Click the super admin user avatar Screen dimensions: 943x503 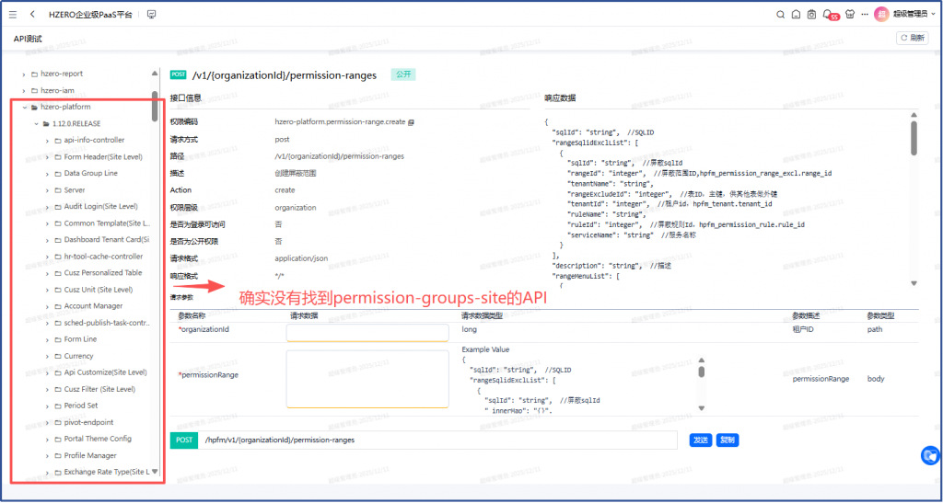(x=881, y=15)
